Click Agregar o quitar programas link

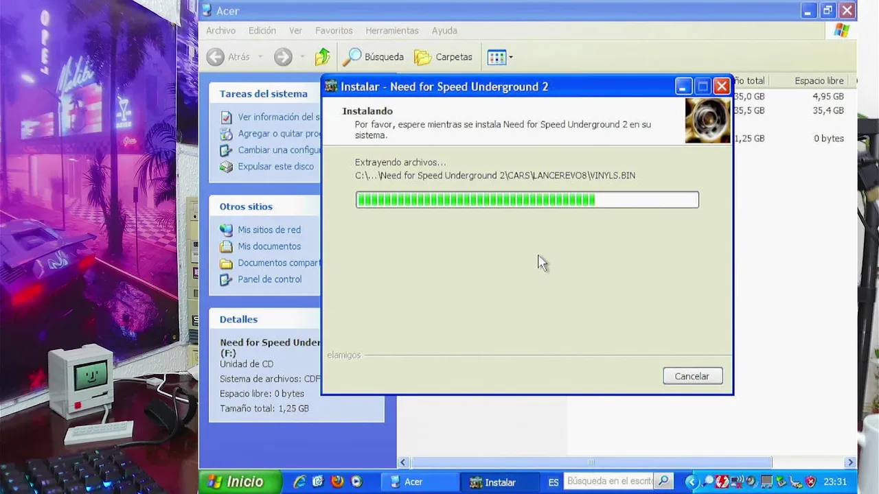click(x=279, y=134)
